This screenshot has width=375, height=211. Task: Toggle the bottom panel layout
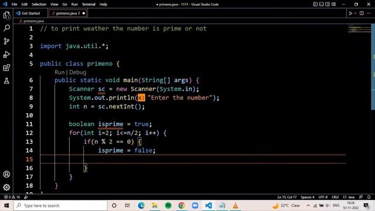click(322, 4)
